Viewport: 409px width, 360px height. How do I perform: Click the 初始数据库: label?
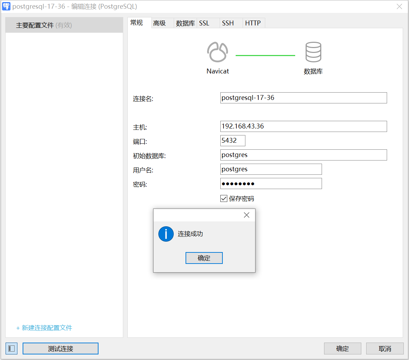(149, 156)
